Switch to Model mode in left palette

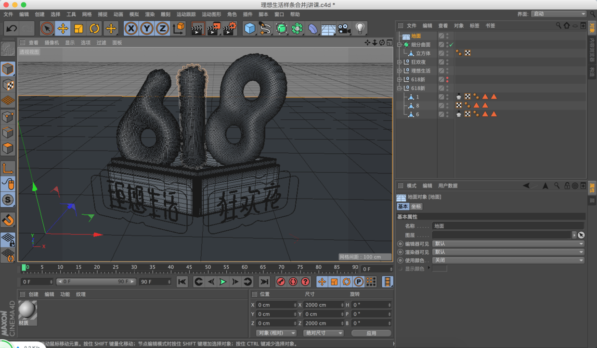8,69
